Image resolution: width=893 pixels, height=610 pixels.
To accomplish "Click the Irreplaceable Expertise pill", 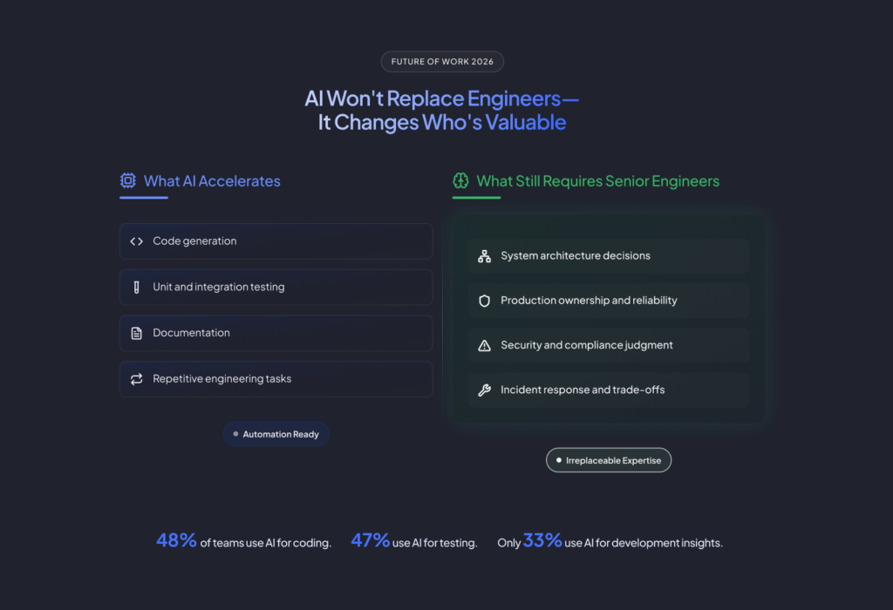I will [608, 460].
